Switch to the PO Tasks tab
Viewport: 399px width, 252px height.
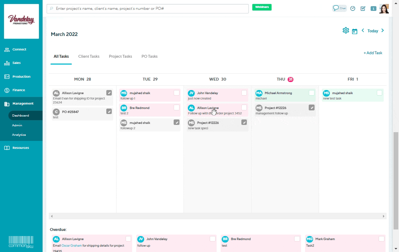[x=149, y=56]
